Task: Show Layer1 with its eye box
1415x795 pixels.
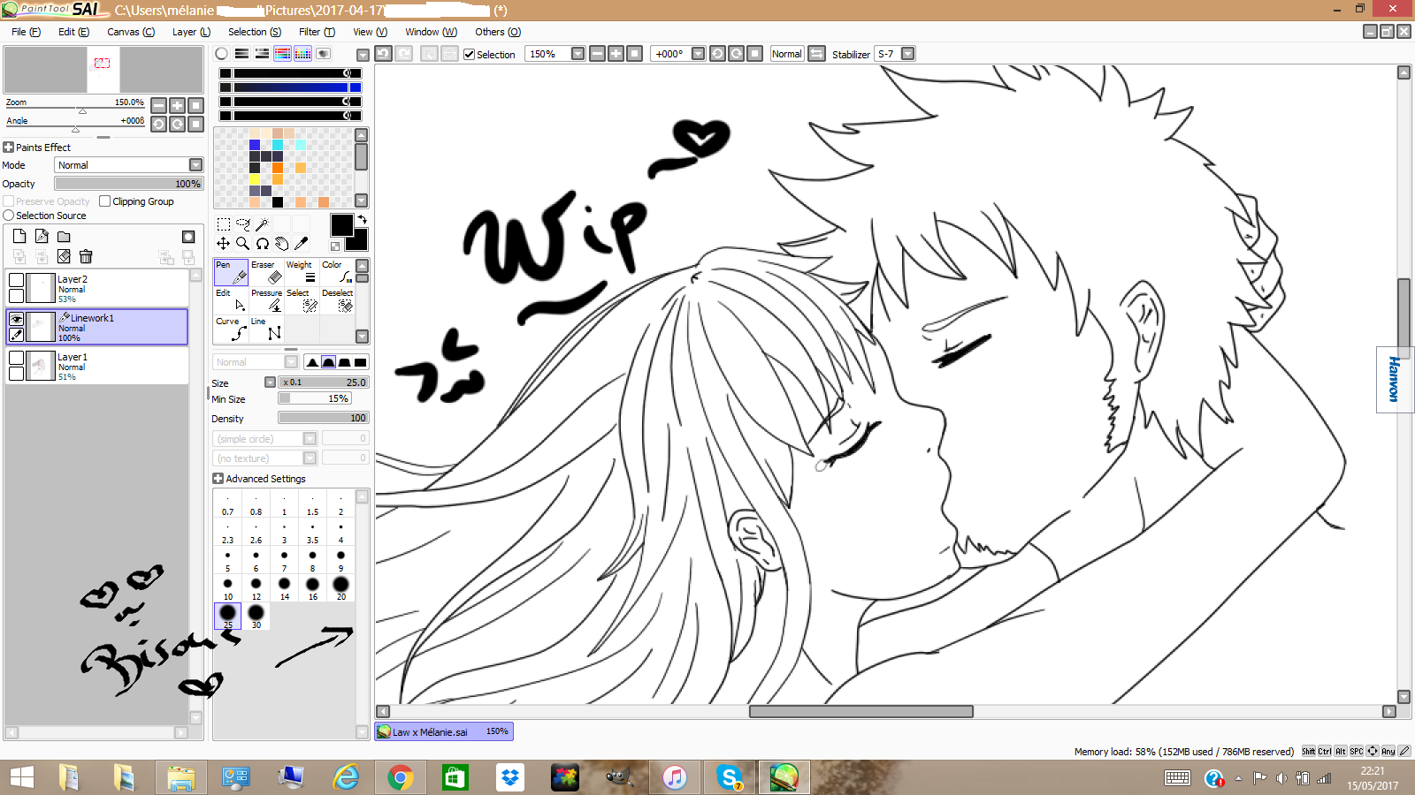Action: pos(16,358)
